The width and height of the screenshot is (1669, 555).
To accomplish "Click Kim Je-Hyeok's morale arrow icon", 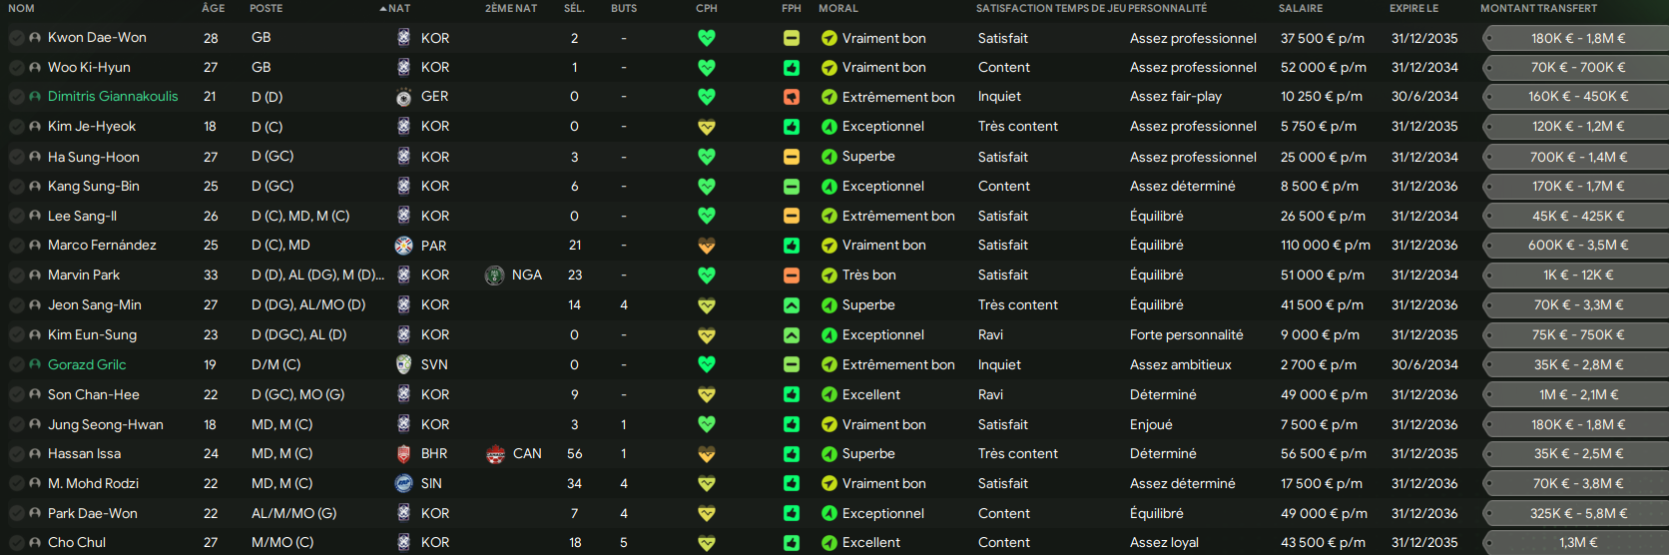I will 829,127.
